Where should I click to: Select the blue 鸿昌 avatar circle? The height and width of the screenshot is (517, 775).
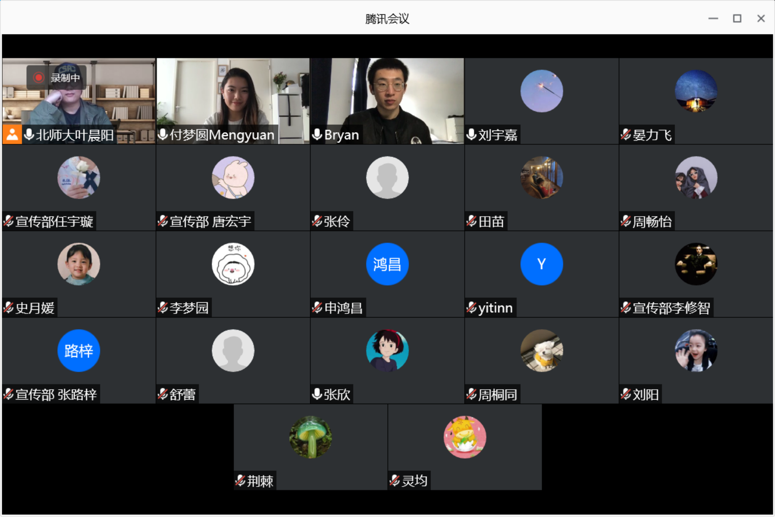click(x=387, y=264)
